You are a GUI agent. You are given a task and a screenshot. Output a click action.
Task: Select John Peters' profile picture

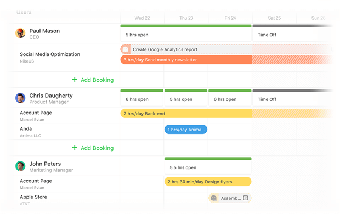pos(20,166)
